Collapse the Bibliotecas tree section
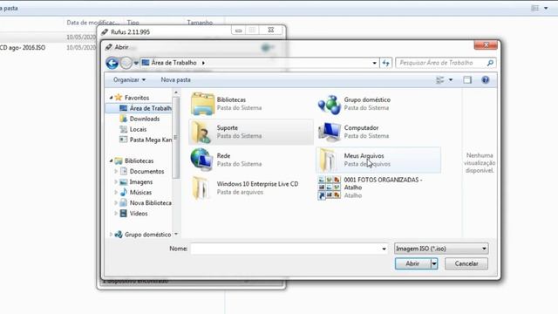558x314 pixels. [x=111, y=160]
